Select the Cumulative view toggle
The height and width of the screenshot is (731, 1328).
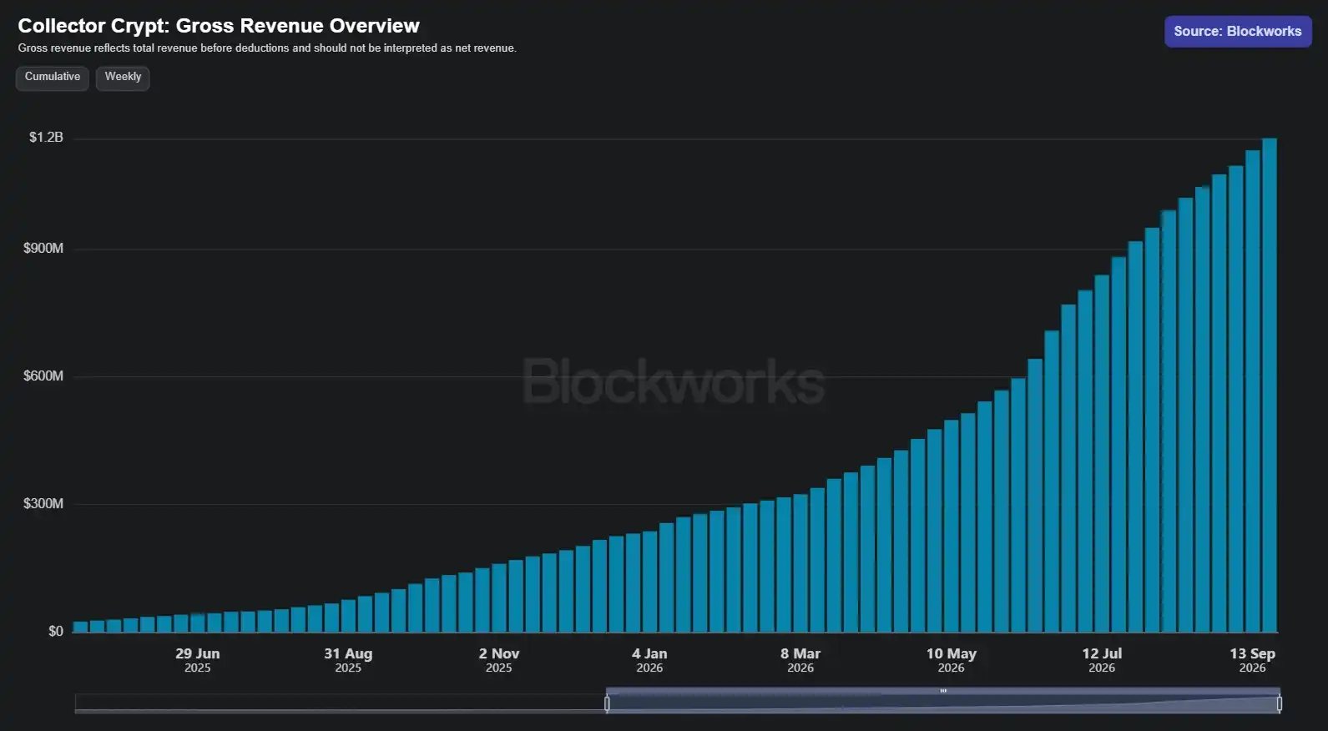pyautogui.click(x=53, y=77)
